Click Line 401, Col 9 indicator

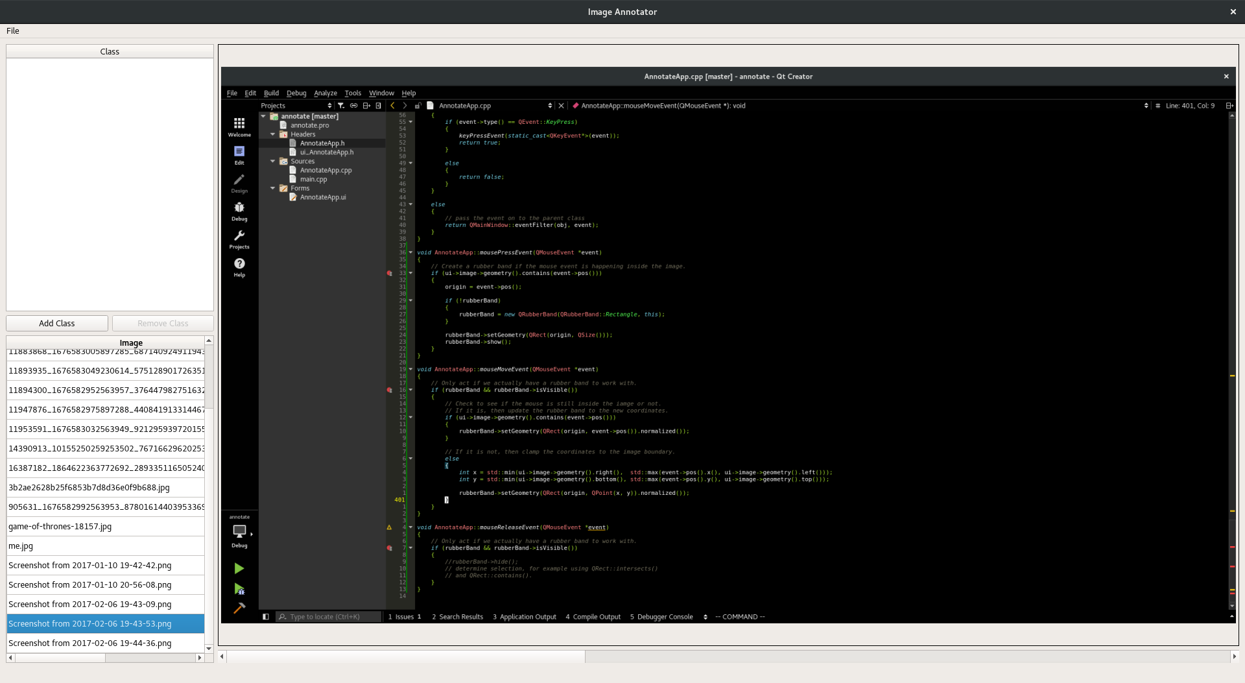tap(1190, 106)
